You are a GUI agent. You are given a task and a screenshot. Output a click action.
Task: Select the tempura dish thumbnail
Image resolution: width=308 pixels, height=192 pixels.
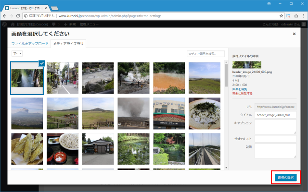pos(27,149)
